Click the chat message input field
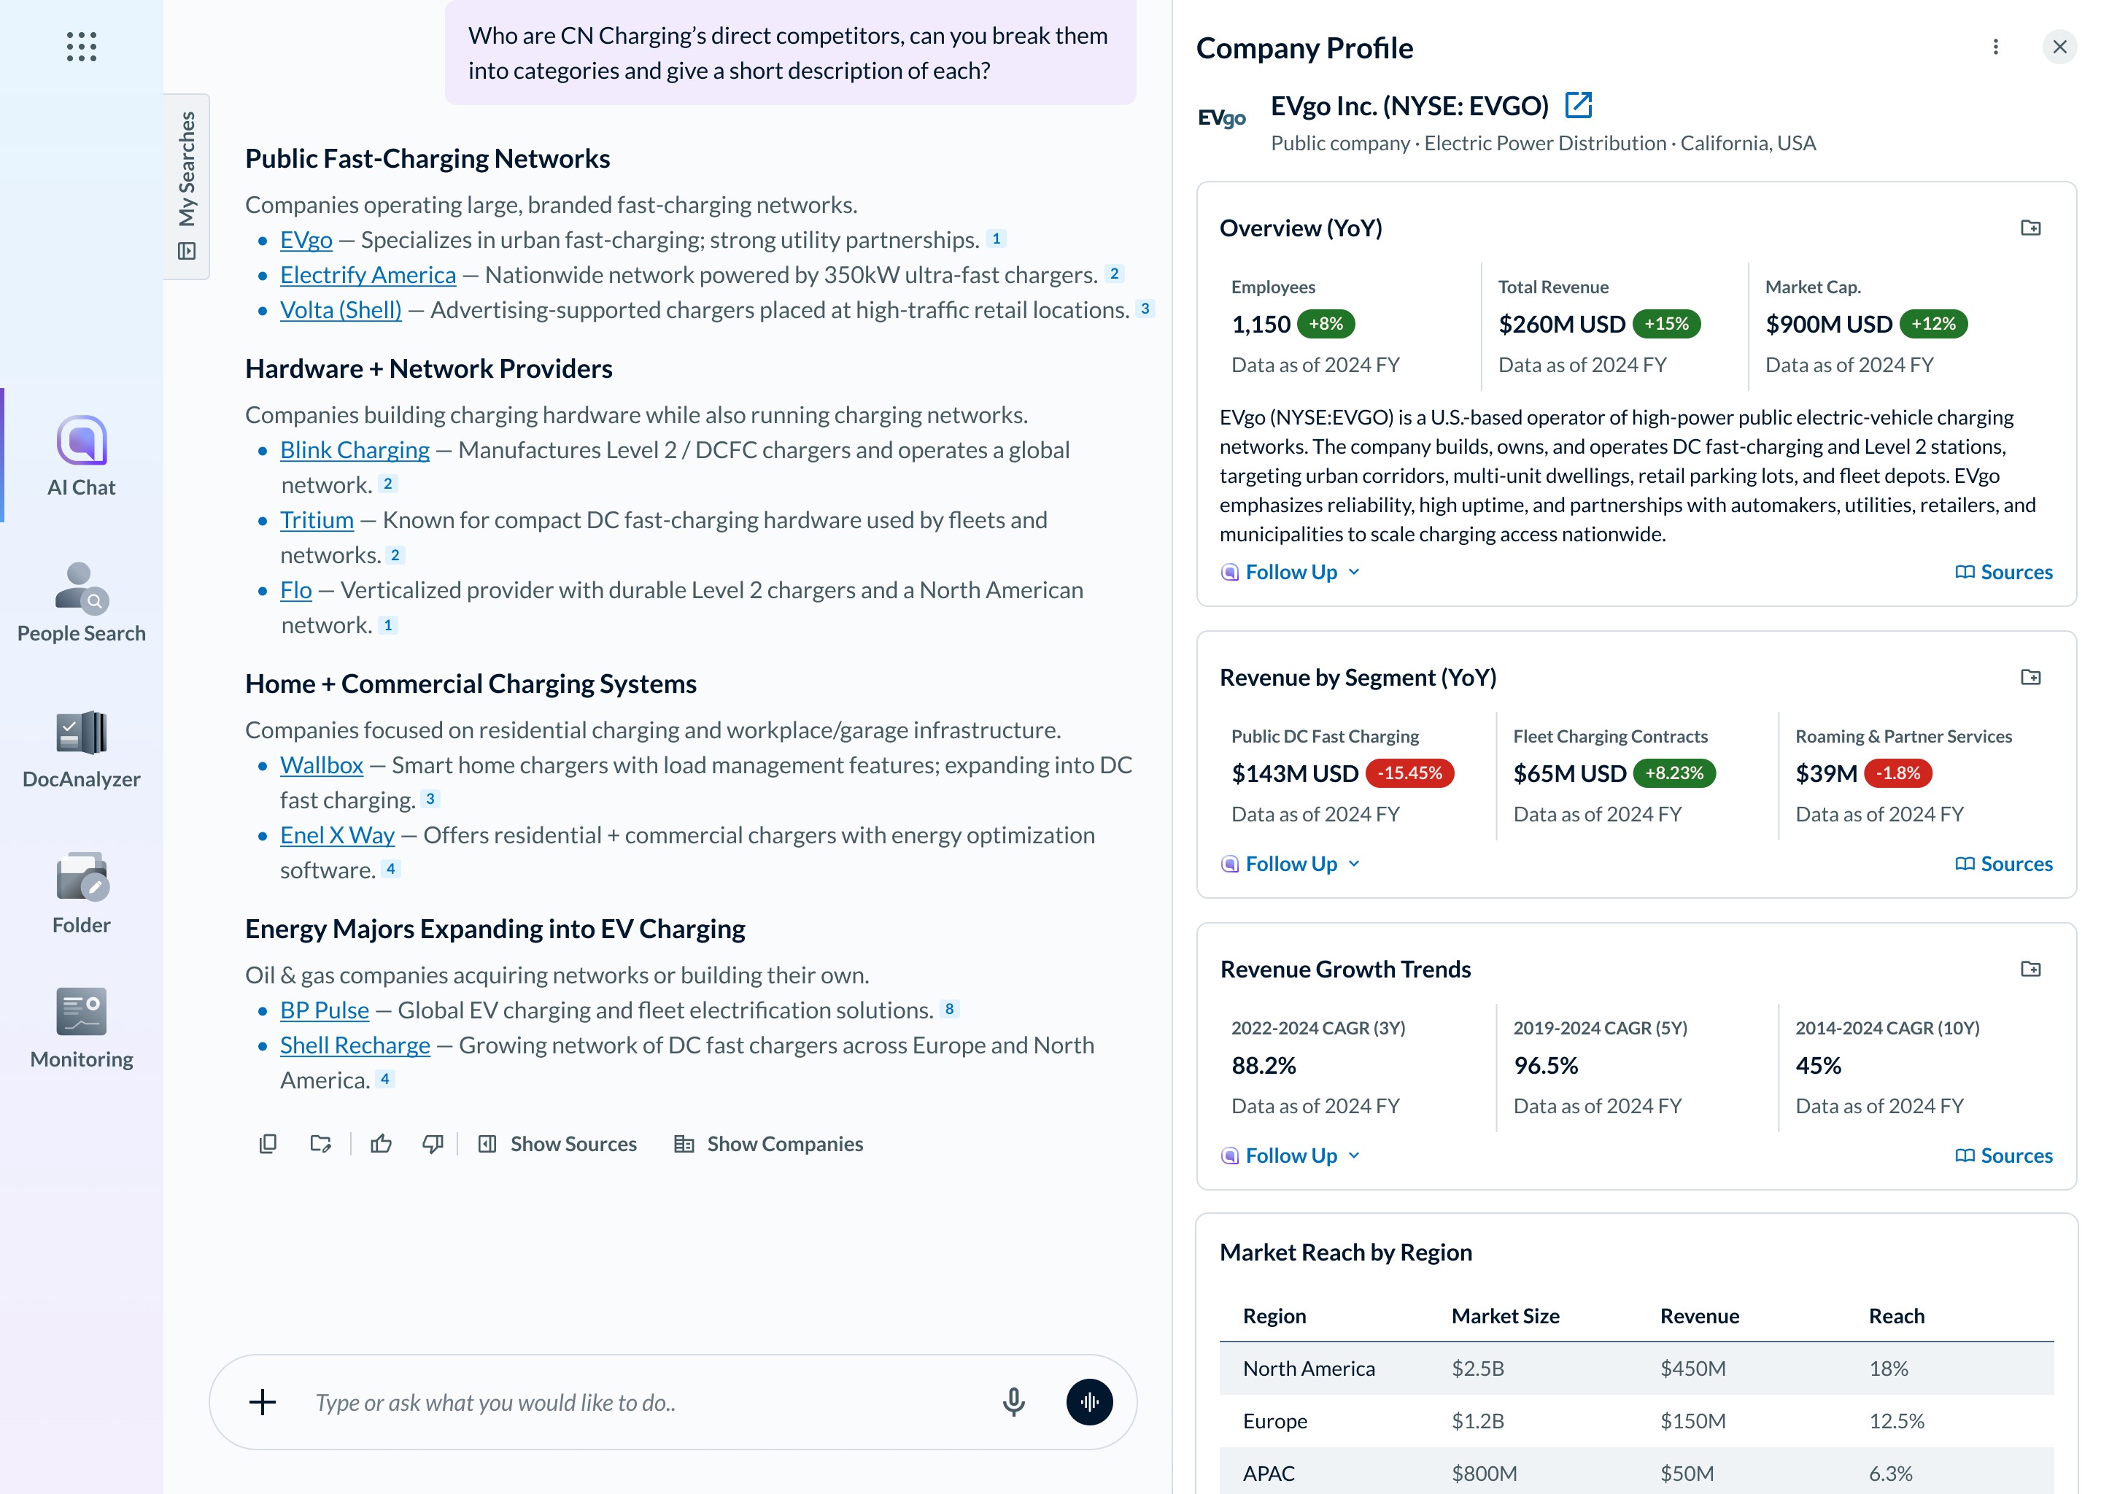This screenshot has width=2101, height=1494. point(644,1402)
